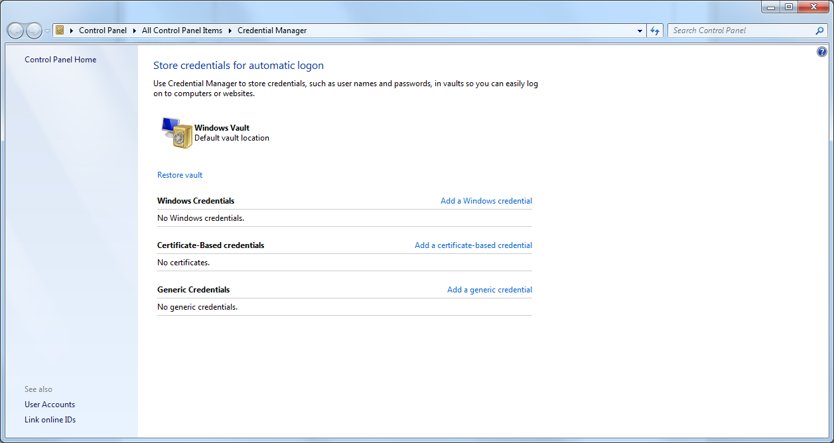Click 'Store credentials for automatic logon' heading

(x=238, y=66)
